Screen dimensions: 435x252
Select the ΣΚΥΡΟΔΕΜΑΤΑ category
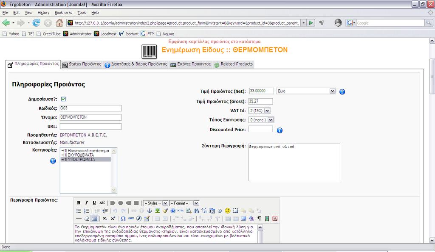85,155
